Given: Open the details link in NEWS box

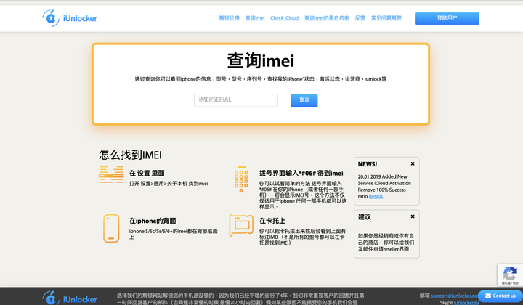Looking at the screenshot, I should (x=376, y=196).
